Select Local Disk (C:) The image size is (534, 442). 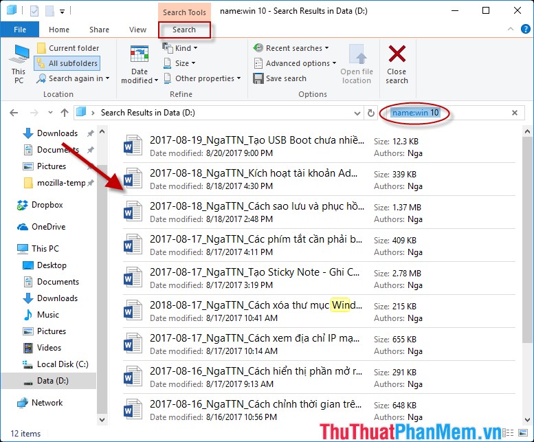[63, 364]
